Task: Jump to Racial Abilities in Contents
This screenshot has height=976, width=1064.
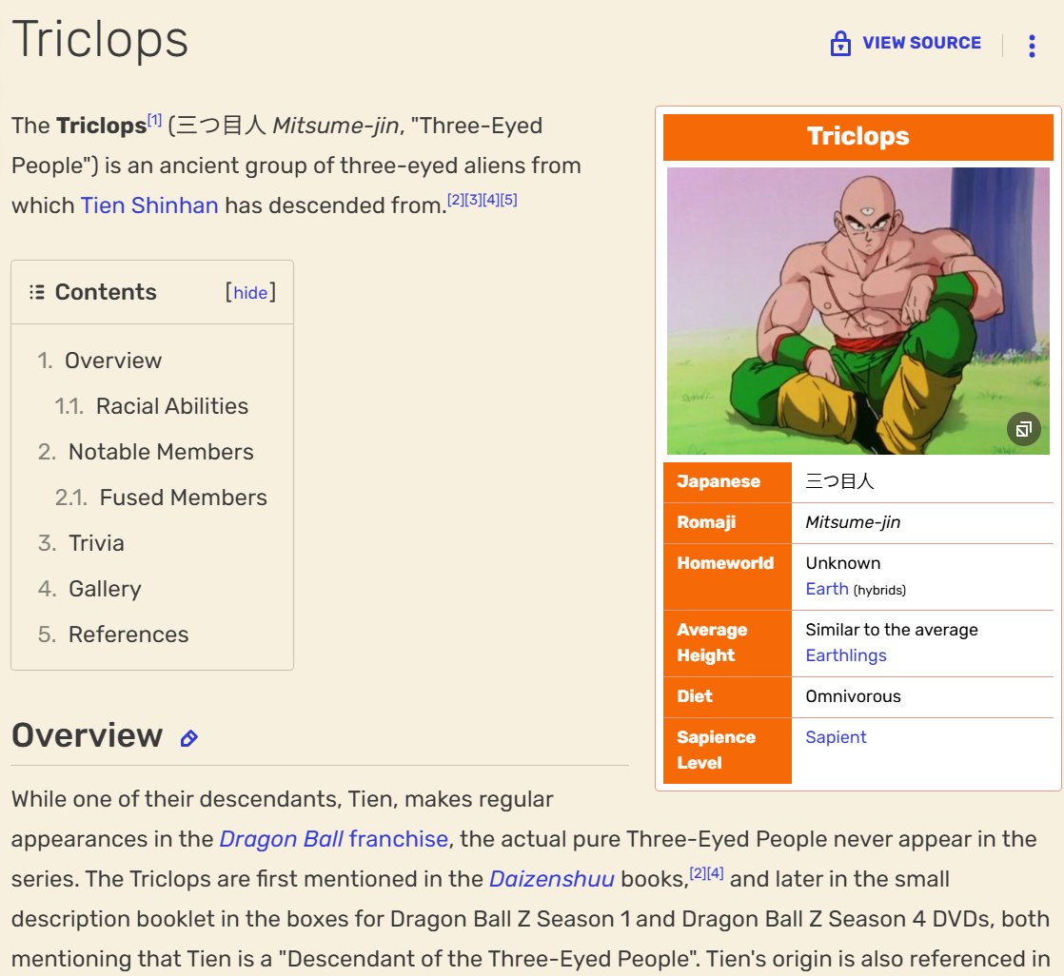Action: [171, 405]
